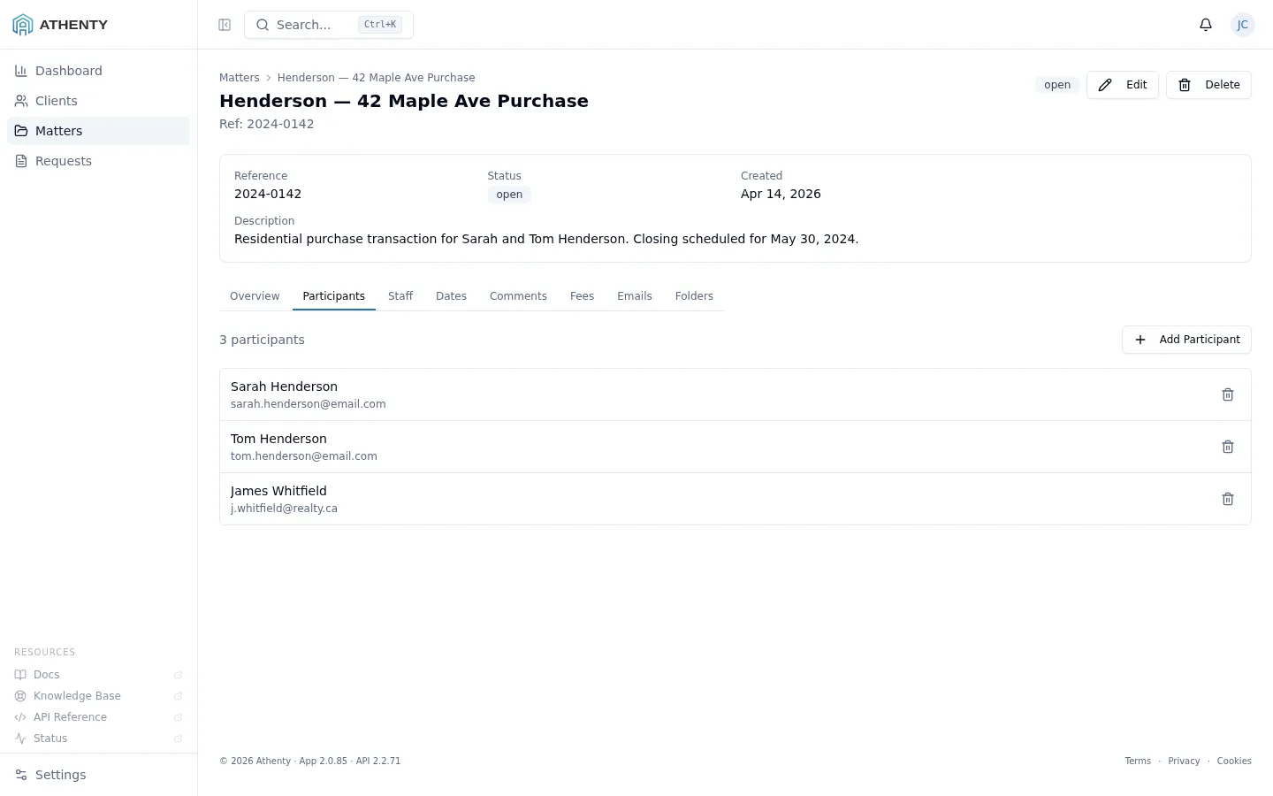This screenshot has width=1273, height=796.
Task: Click the 'Ref: 2024-0142' subtitle
Action: pyautogui.click(x=267, y=124)
